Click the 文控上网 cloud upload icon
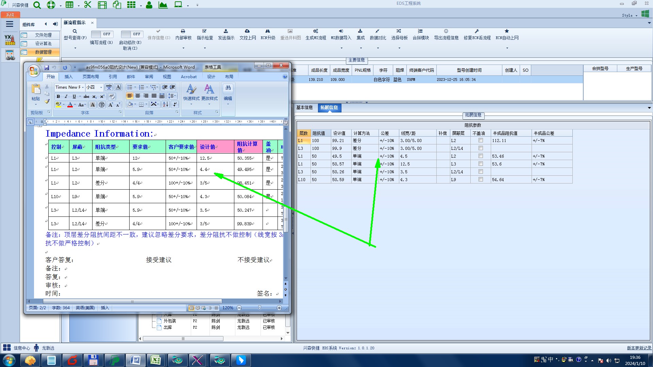This screenshot has width=653, height=367. [247, 31]
